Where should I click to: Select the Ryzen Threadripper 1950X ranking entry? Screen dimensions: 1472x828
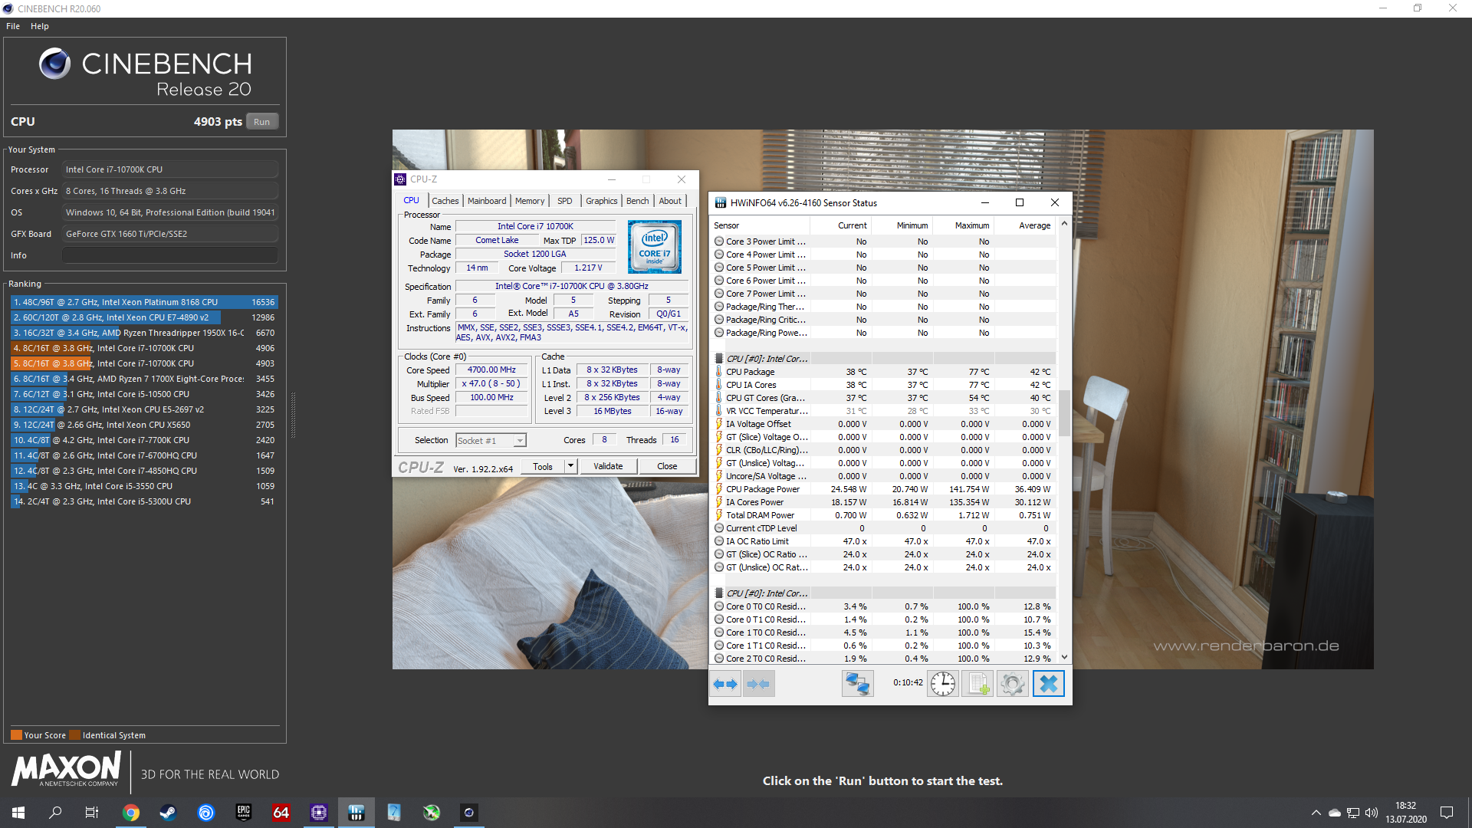144,333
